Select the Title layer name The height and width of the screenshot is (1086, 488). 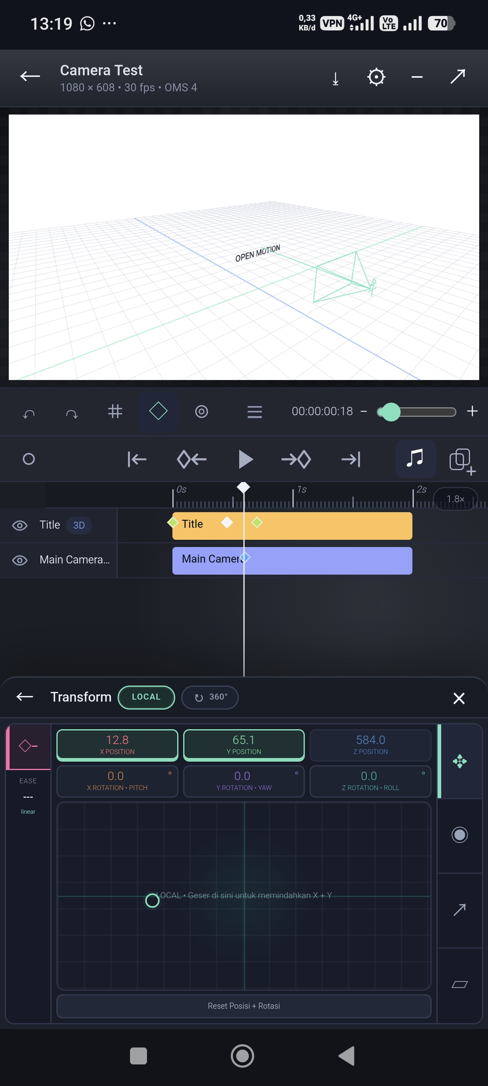(50, 525)
